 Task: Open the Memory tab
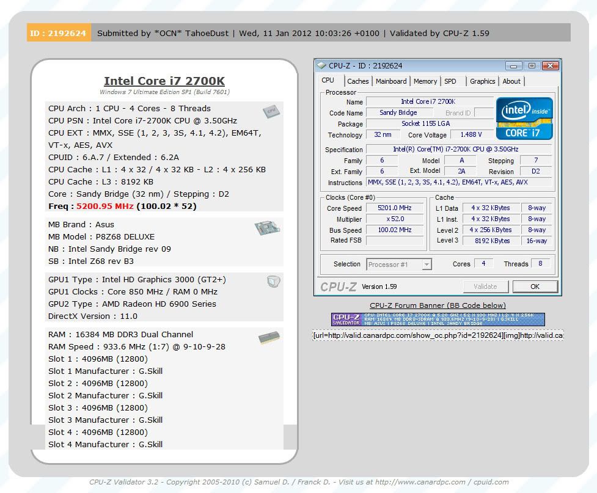[425, 81]
